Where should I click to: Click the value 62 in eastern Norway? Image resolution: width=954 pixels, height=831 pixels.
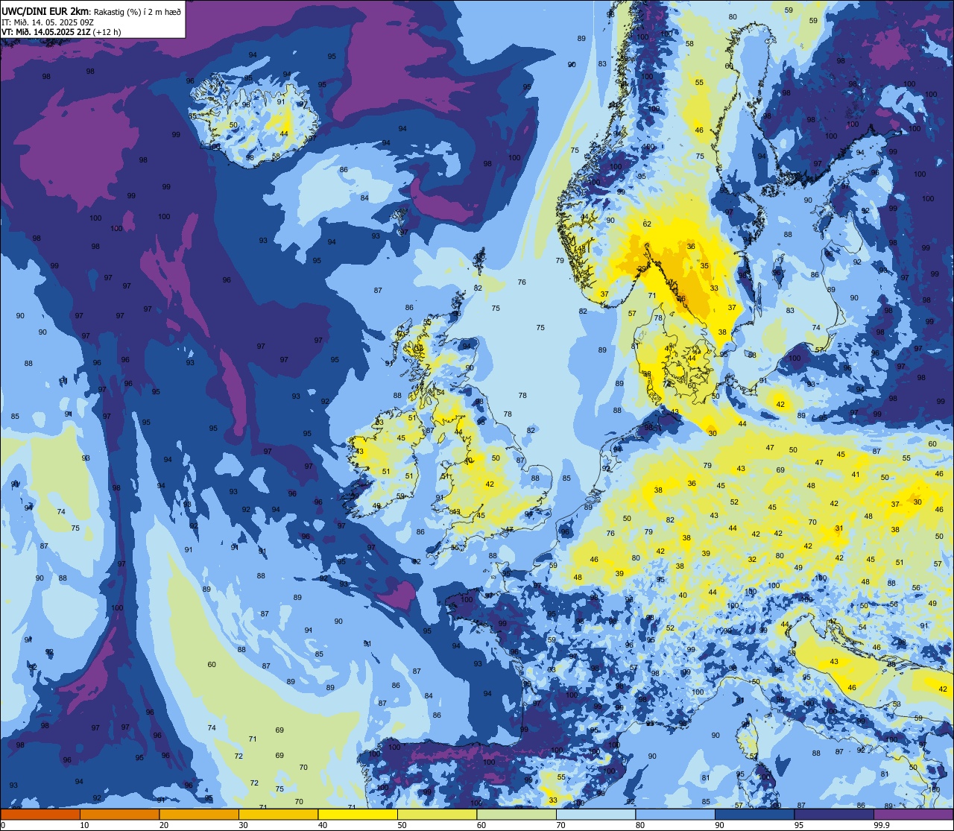click(x=647, y=224)
